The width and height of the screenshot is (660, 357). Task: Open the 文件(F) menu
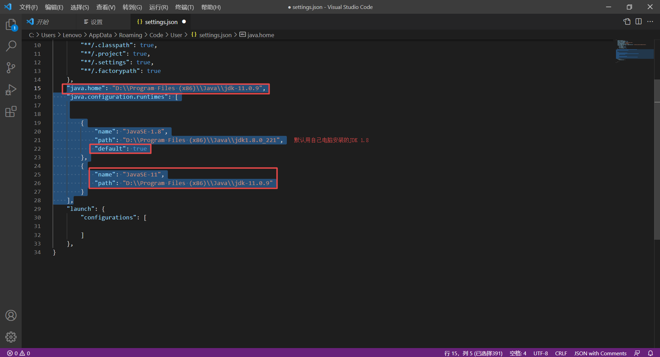tap(29, 7)
